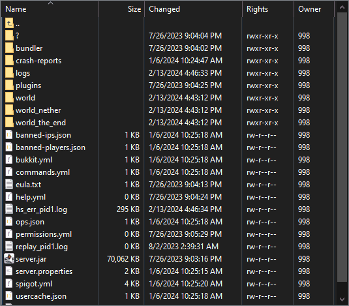Sort files by the Owner column header
This screenshot has width=349, height=306.
pyautogui.click(x=314, y=9)
